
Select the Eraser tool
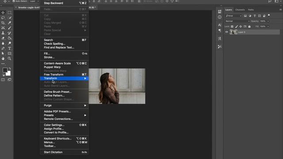point(3,38)
